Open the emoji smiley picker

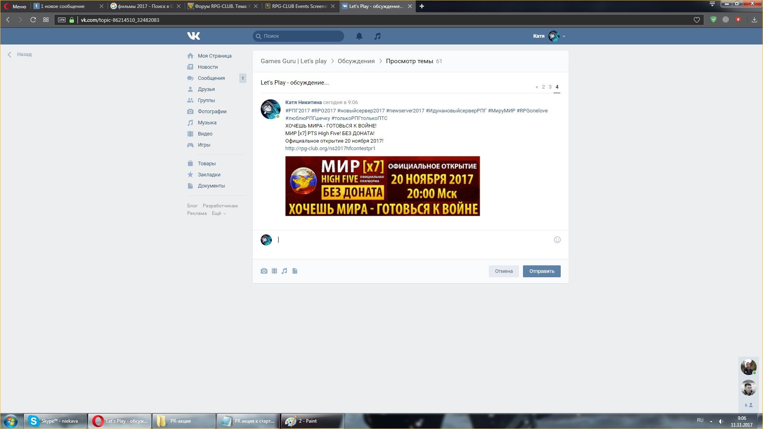click(x=557, y=240)
